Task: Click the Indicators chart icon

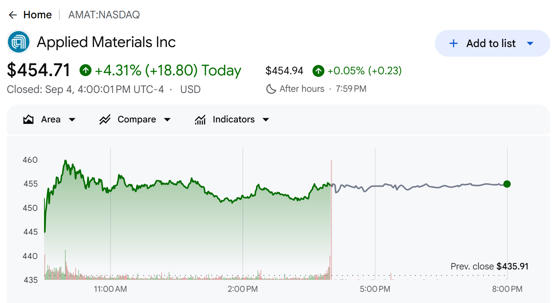Action: [200, 119]
